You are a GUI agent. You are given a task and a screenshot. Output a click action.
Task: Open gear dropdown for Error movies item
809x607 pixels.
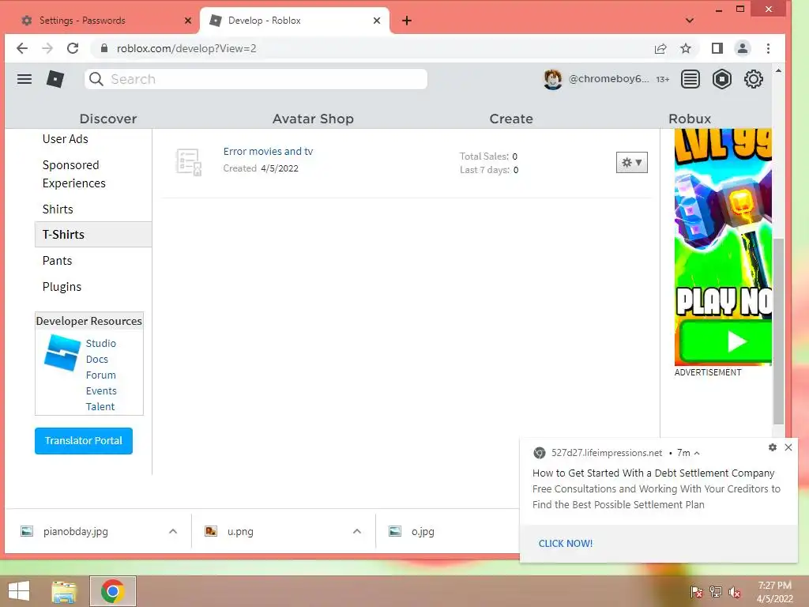pyautogui.click(x=631, y=163)
